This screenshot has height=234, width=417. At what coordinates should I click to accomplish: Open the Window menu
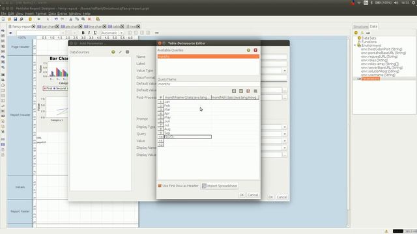[x=75, y=14]
